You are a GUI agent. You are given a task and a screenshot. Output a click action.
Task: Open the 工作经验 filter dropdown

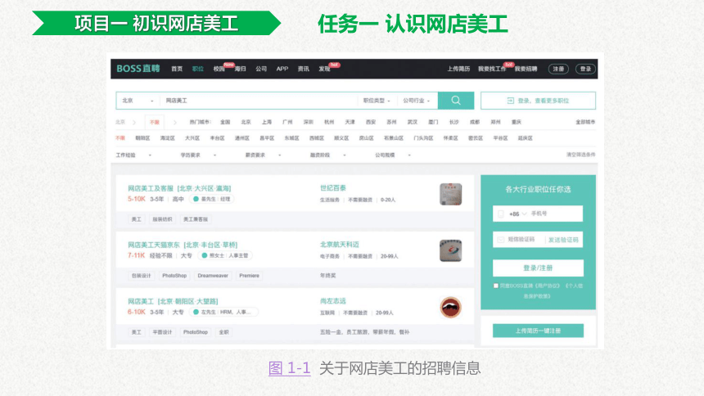pyautogui.click(x=133, y=155)
